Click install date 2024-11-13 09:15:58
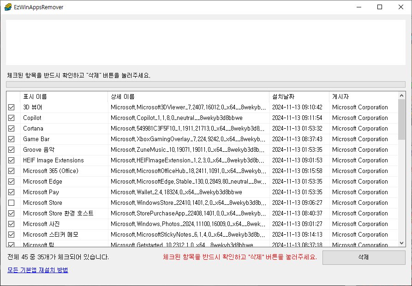412x286 pixels. 297,171
